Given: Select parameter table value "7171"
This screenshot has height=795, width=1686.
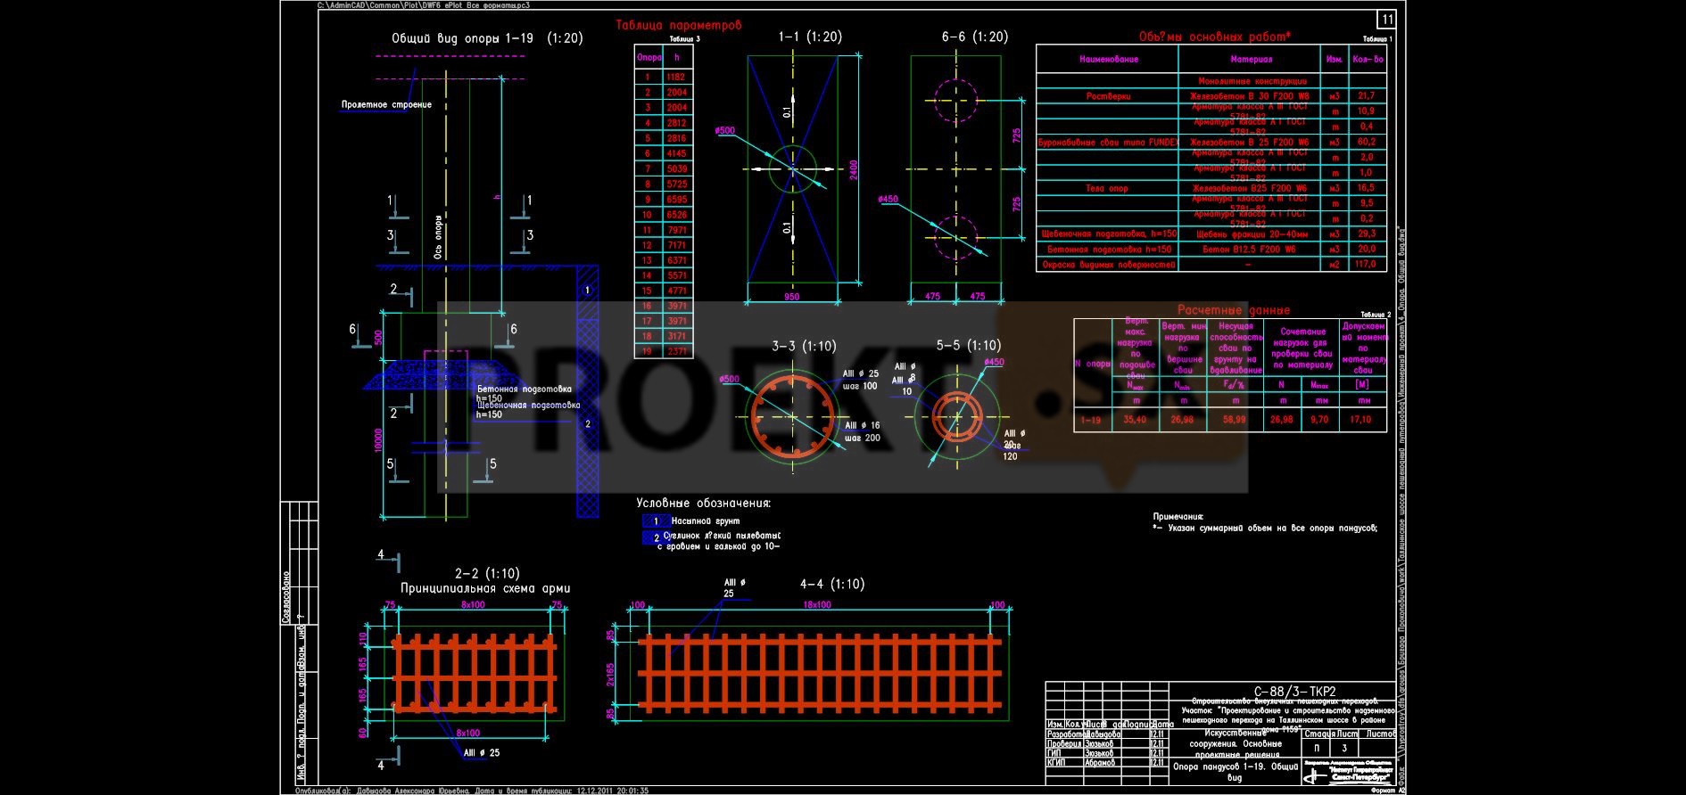Looking at the screenshot, I should (x=677, y=245).
